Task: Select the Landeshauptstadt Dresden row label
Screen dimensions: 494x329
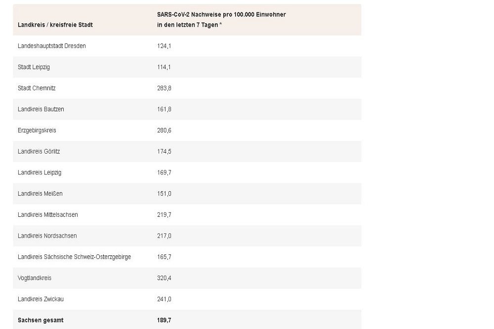Action: pyautogui.click(x=52, y=46)
